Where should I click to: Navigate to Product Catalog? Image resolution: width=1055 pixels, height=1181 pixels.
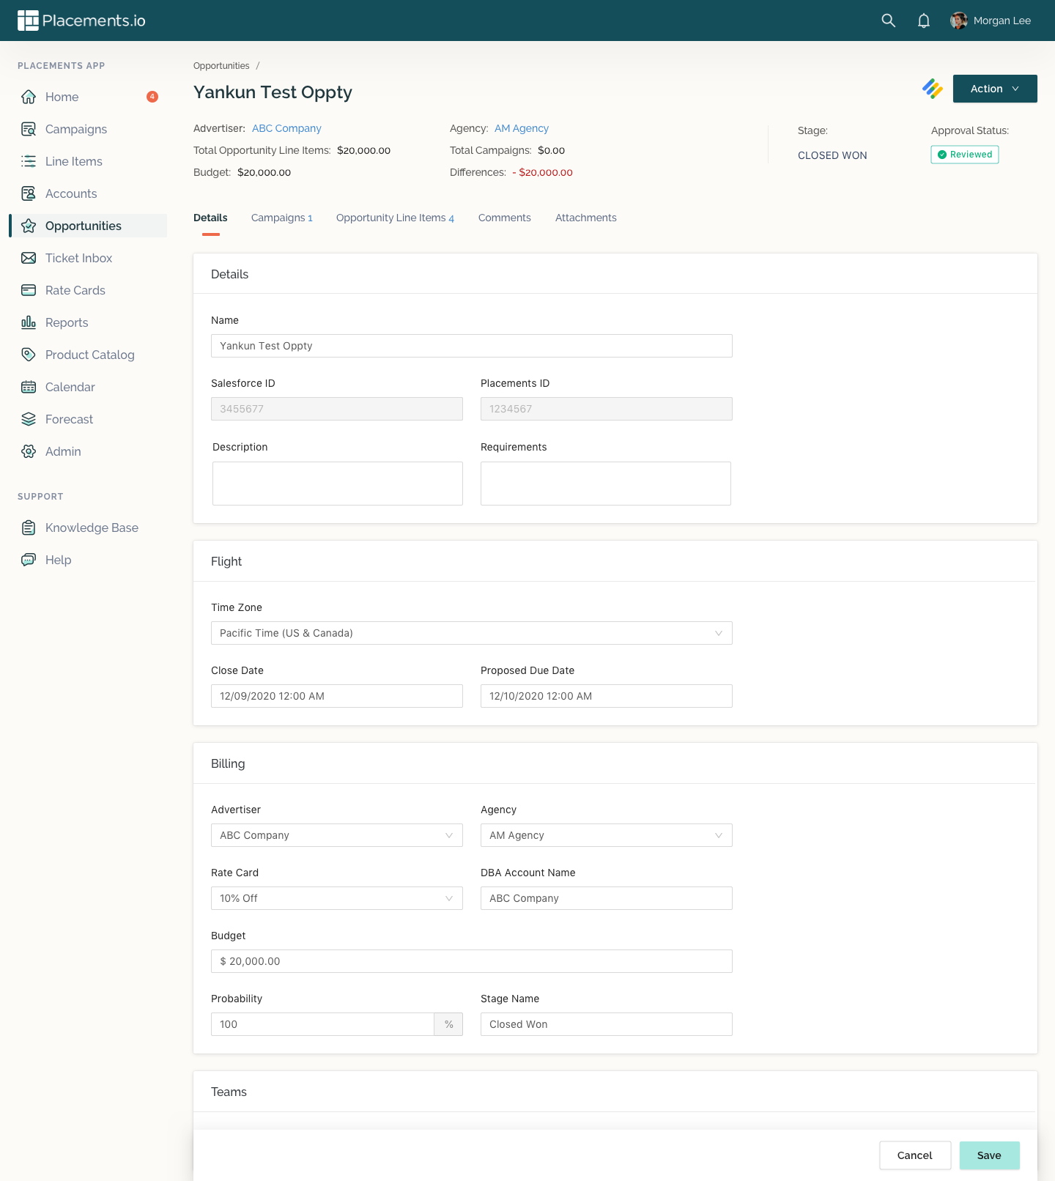click(x=89, y=355)
